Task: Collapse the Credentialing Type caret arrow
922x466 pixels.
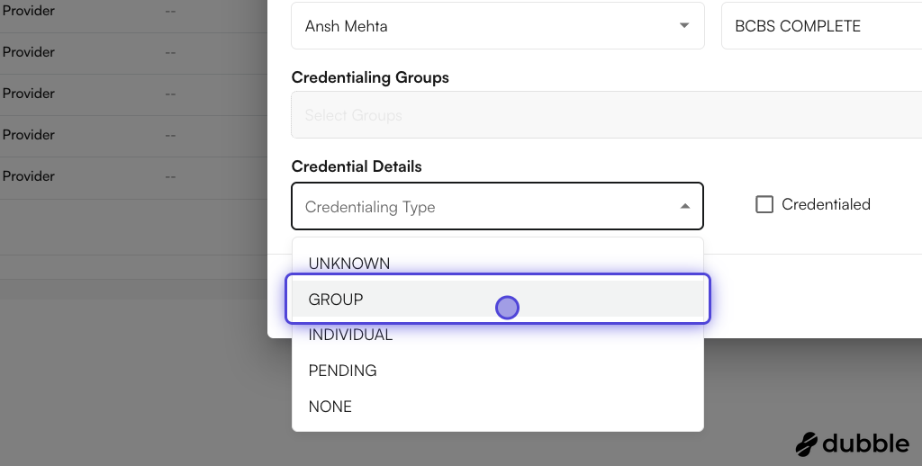Action: [x=684, y=207]
